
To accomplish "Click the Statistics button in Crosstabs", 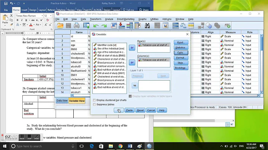I will coord(181,48).
